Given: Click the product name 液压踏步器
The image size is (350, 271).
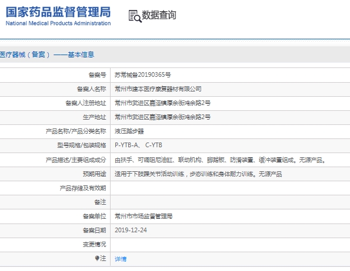Looking at the screenshot, I should [x=129, y=131].
